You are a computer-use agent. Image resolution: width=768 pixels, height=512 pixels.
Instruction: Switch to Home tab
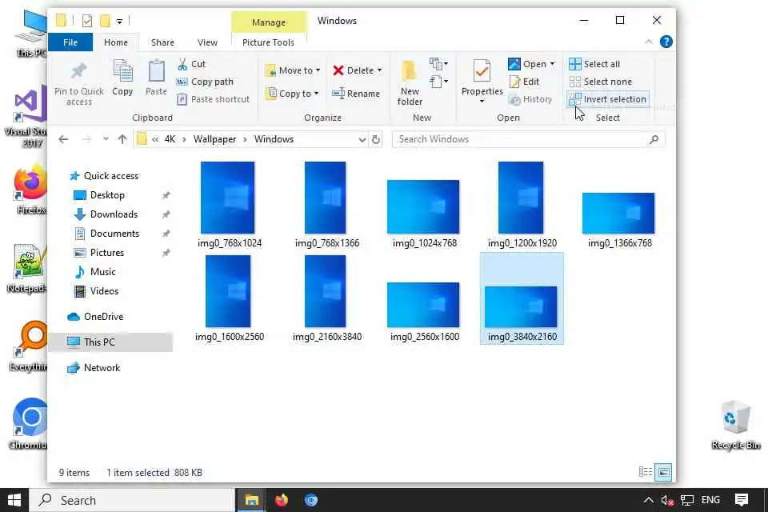115,42
